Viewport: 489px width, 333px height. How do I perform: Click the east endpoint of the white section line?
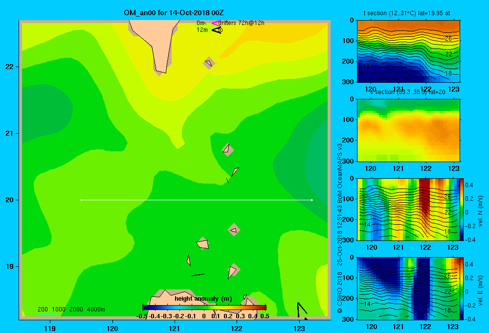pos(312,200)
